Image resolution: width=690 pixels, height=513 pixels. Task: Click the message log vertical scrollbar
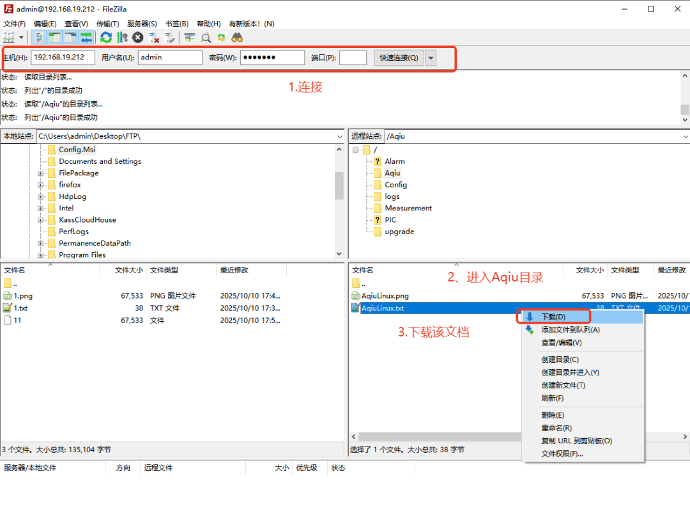pos(685,96)
